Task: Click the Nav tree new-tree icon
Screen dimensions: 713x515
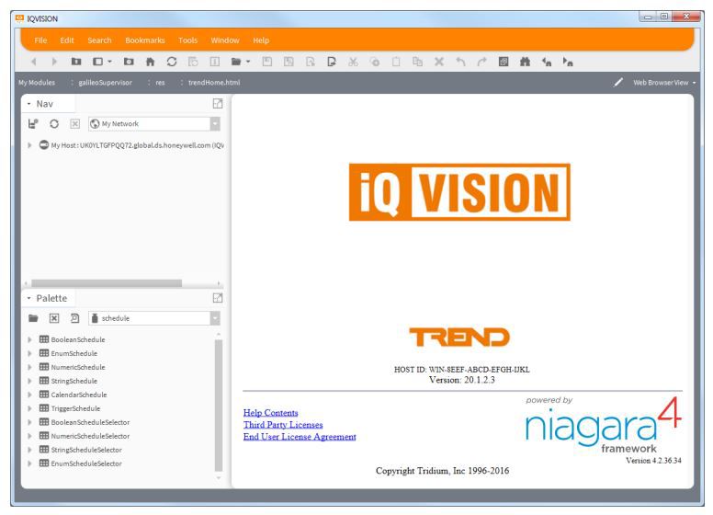Action: (33, 124)
